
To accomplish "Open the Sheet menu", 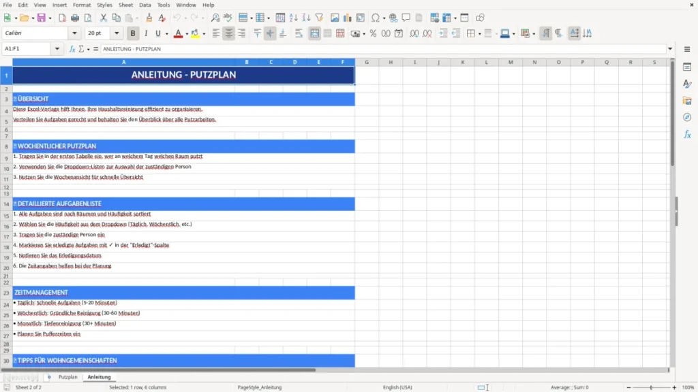I will point(125,5).
